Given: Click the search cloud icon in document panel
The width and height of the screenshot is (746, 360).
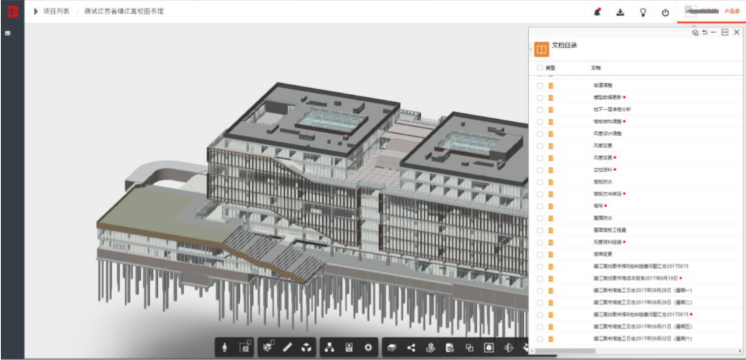Looking at the screenshot, I should (695, 32).
